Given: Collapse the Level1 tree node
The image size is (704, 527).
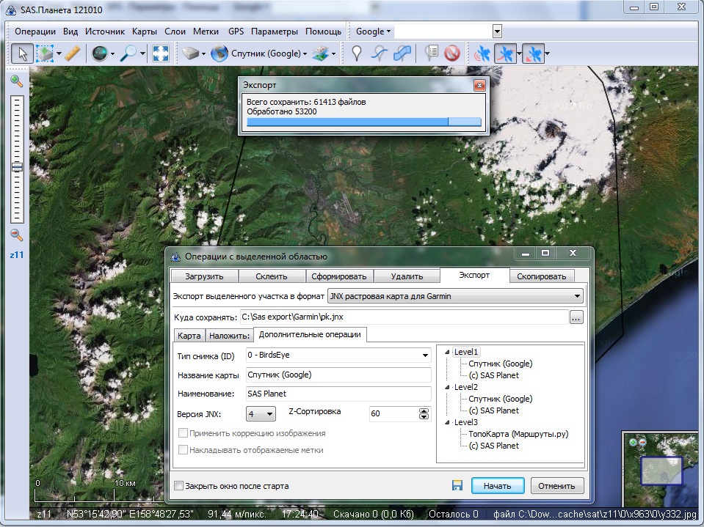Looking at the screenshot, I should tap(448, 353).
